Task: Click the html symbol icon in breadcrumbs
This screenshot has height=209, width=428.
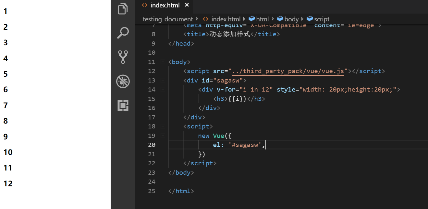Action: coord(251,19)
